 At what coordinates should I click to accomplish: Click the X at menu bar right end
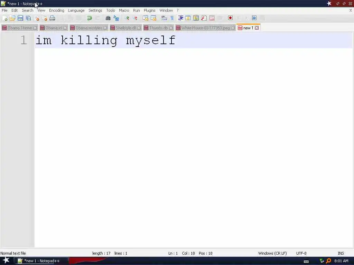click(x=351, y=10)
